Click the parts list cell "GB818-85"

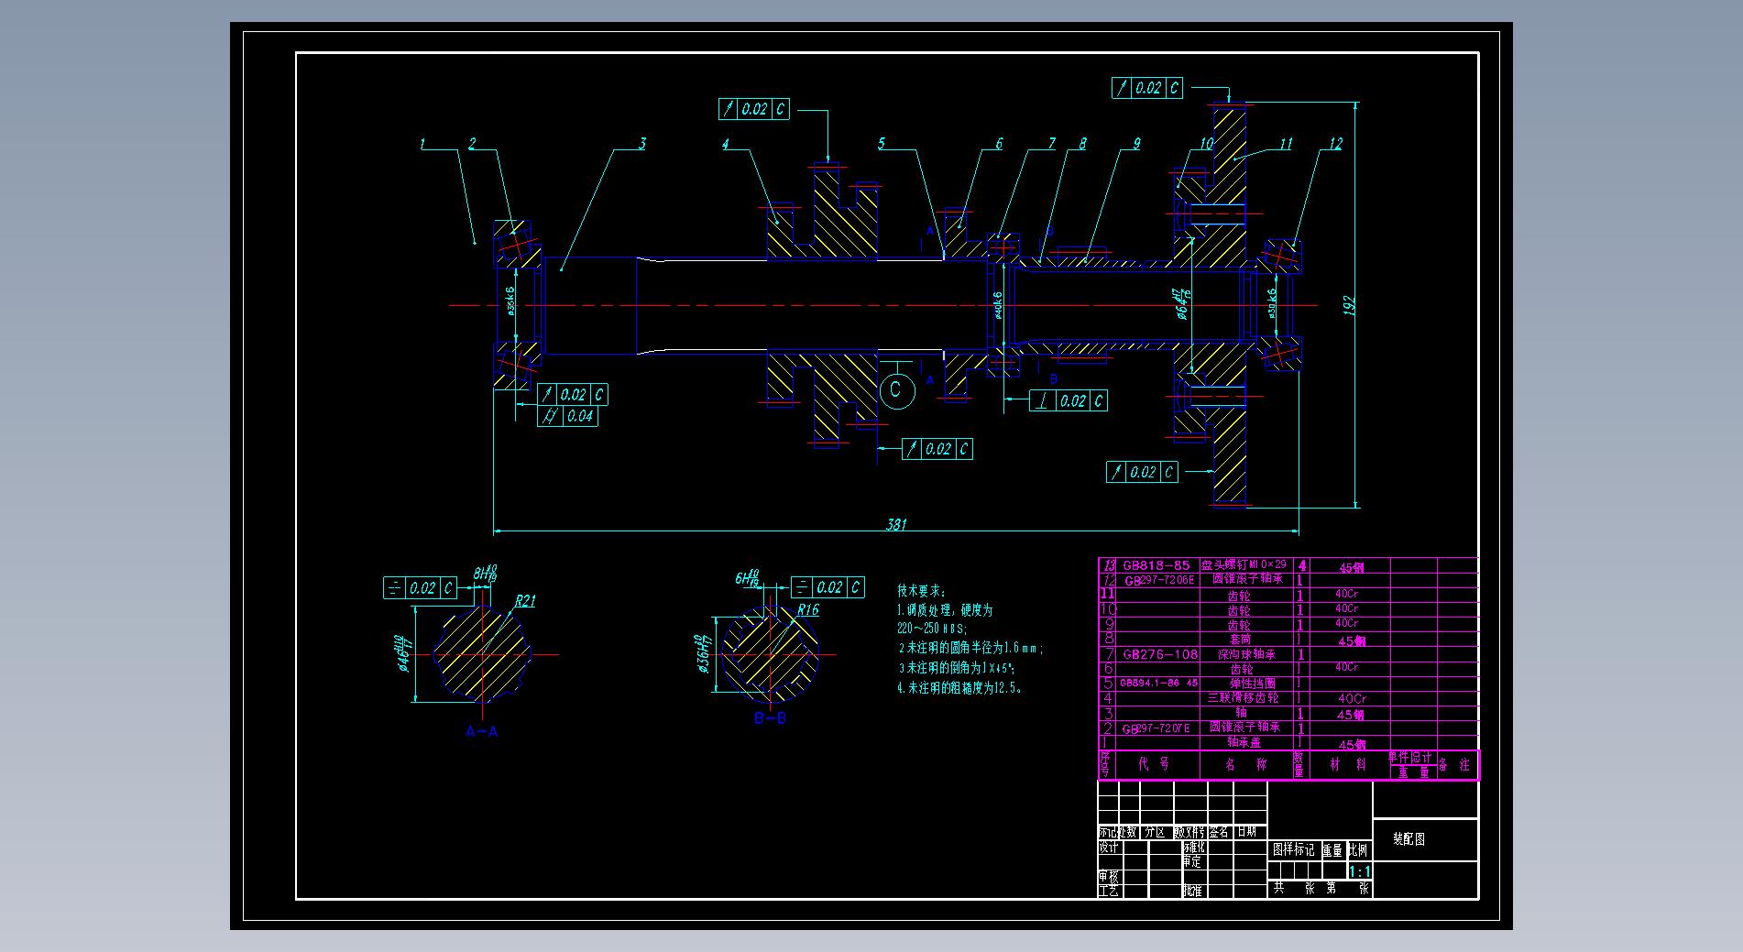click(1157, 565)
